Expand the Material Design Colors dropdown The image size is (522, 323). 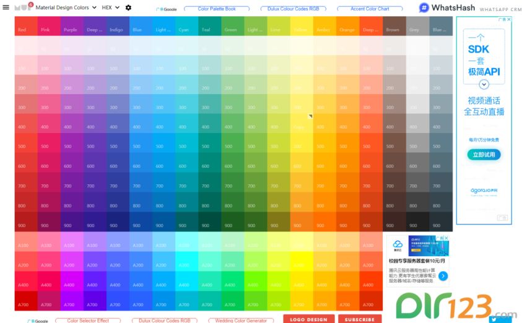(66, 7)
